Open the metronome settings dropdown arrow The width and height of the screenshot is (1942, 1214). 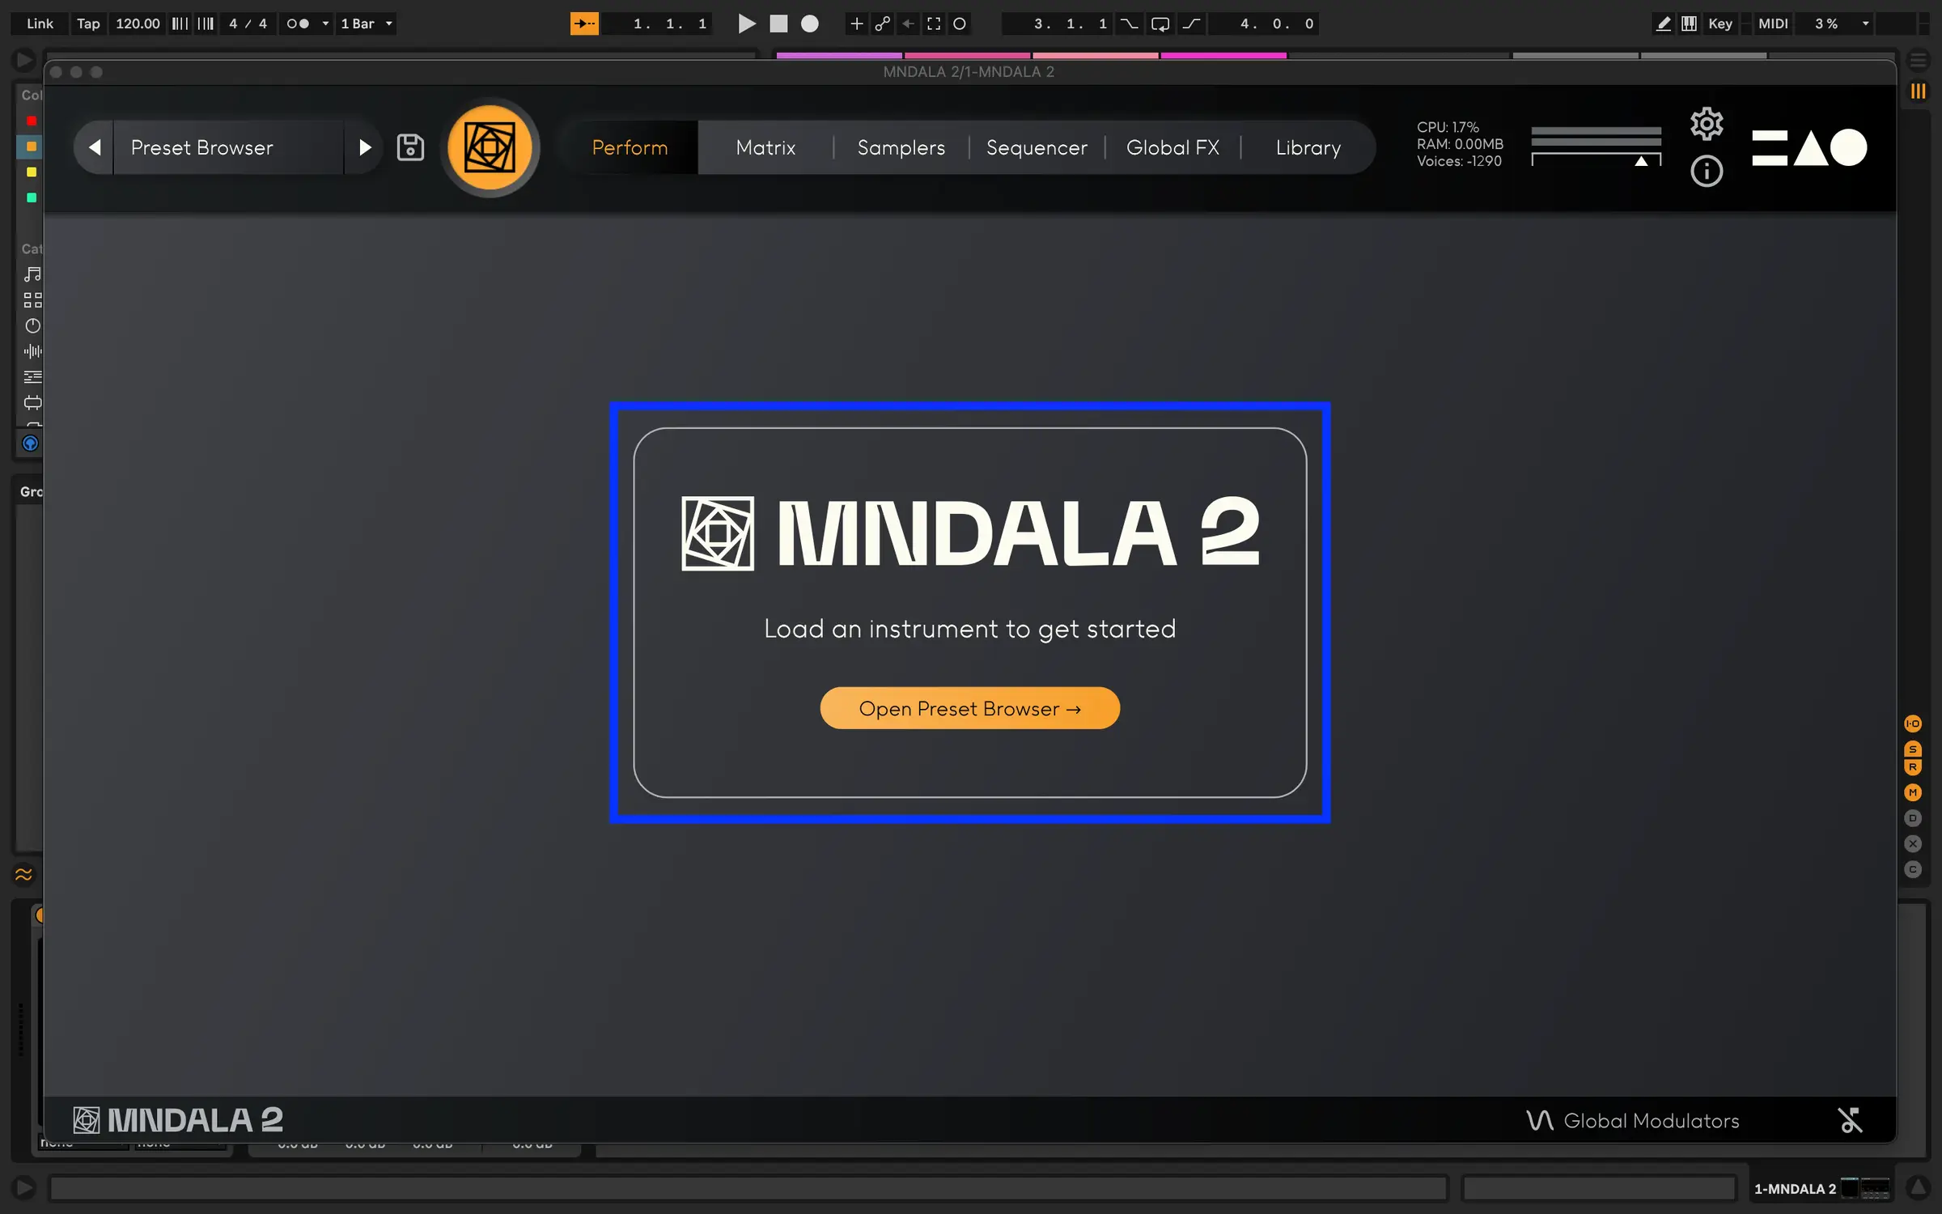325,23
